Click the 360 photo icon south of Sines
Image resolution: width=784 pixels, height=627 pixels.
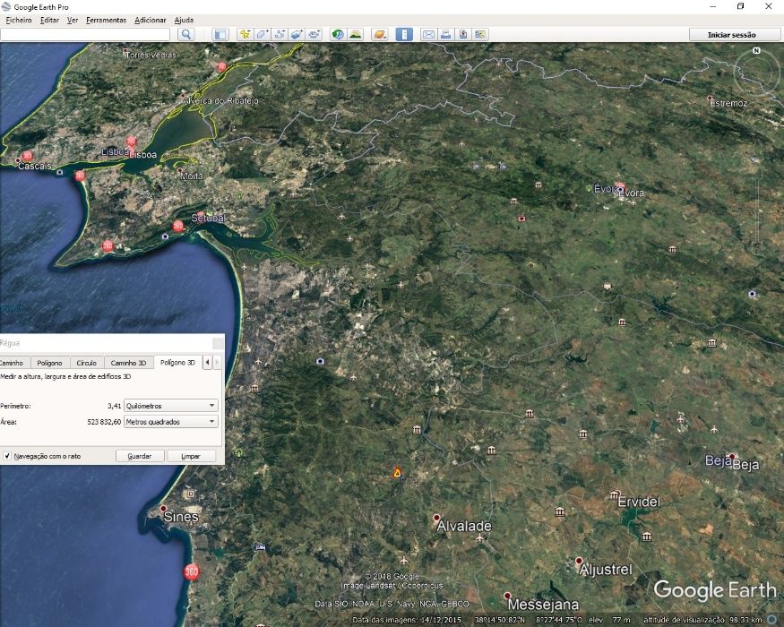[192, 571]
